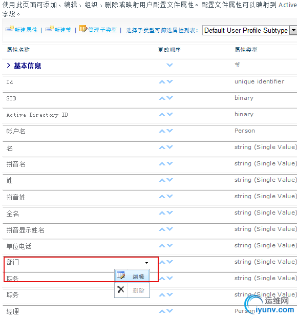Viewport: 297px width, 318px height.
Task: Open 管理子类型 link
Action: [x=102, y=30]
